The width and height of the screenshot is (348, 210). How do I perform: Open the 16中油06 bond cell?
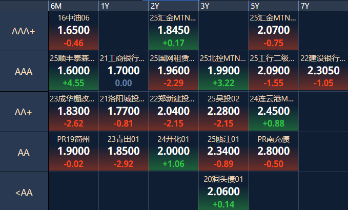[73, 31]
